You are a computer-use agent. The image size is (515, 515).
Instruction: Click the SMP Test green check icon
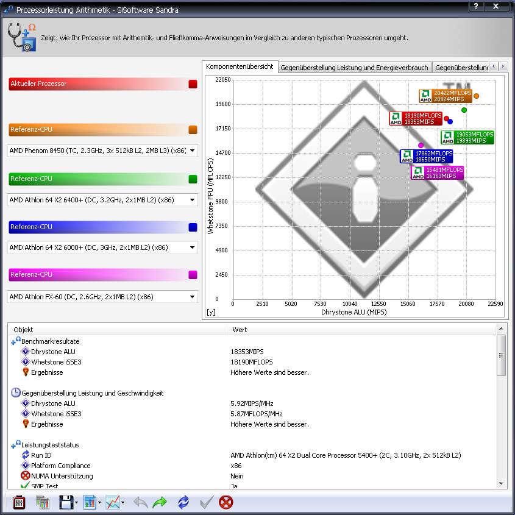tap(25, 485)
